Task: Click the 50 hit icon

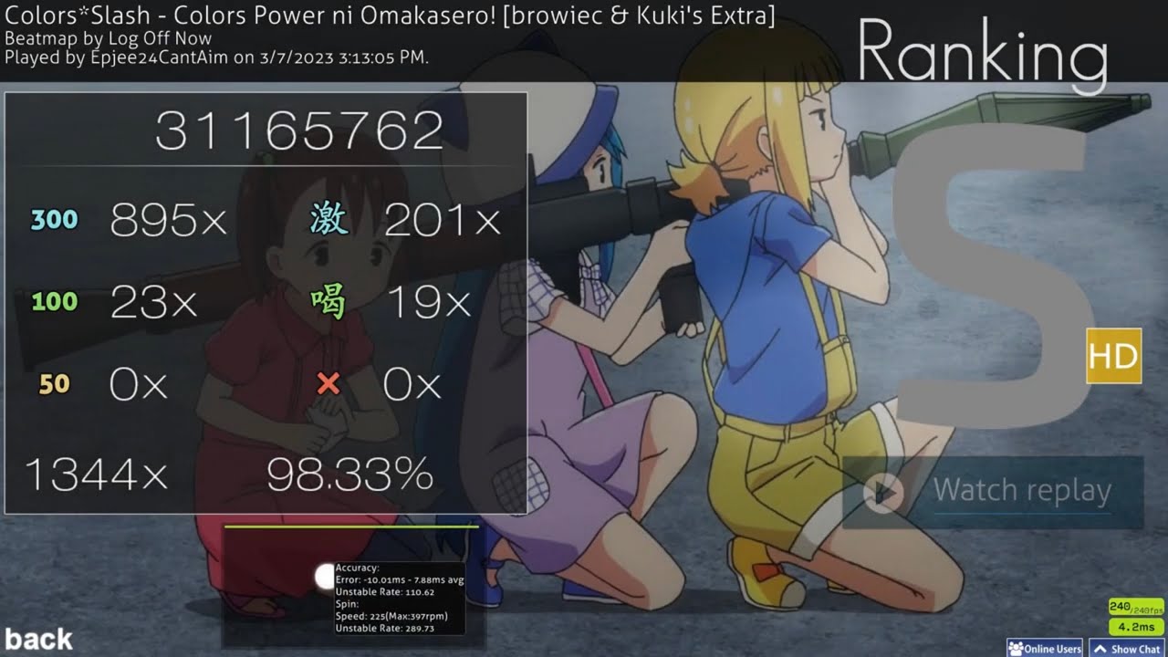Action: click(55, 384)
